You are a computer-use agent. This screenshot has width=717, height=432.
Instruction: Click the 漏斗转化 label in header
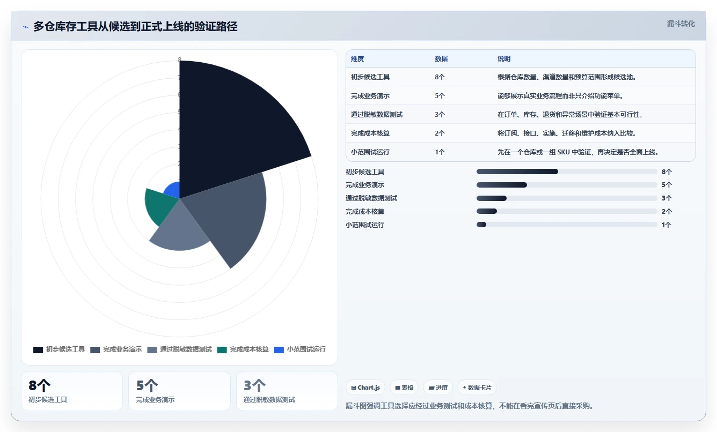pyautogui.click(x=681, y=24)
